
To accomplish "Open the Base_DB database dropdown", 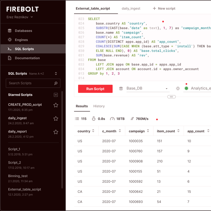I will click(x=148, y=89).
